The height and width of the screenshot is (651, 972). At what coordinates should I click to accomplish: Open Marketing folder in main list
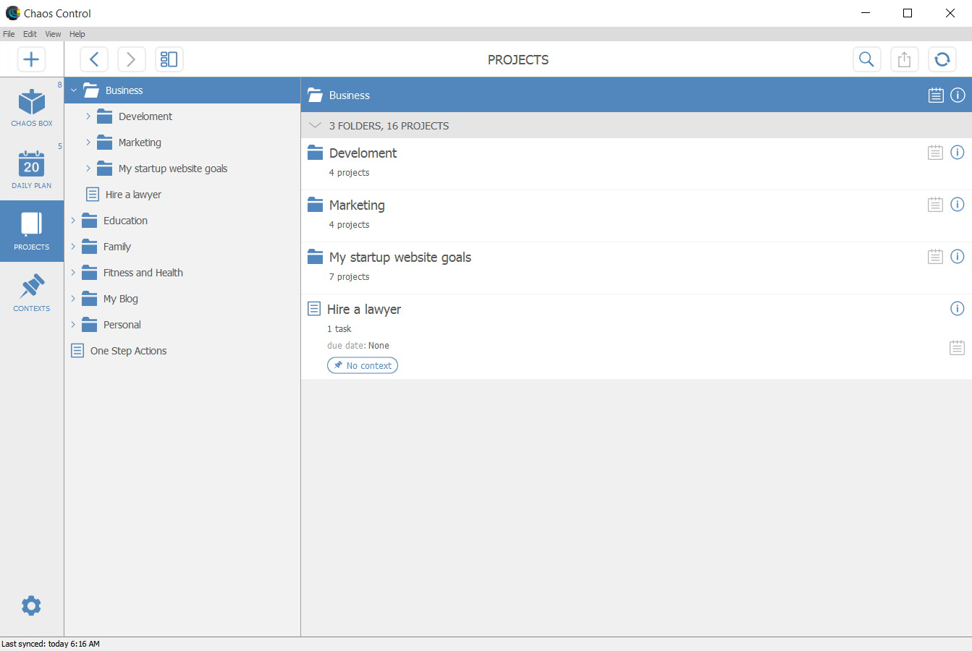pos(636,216)
